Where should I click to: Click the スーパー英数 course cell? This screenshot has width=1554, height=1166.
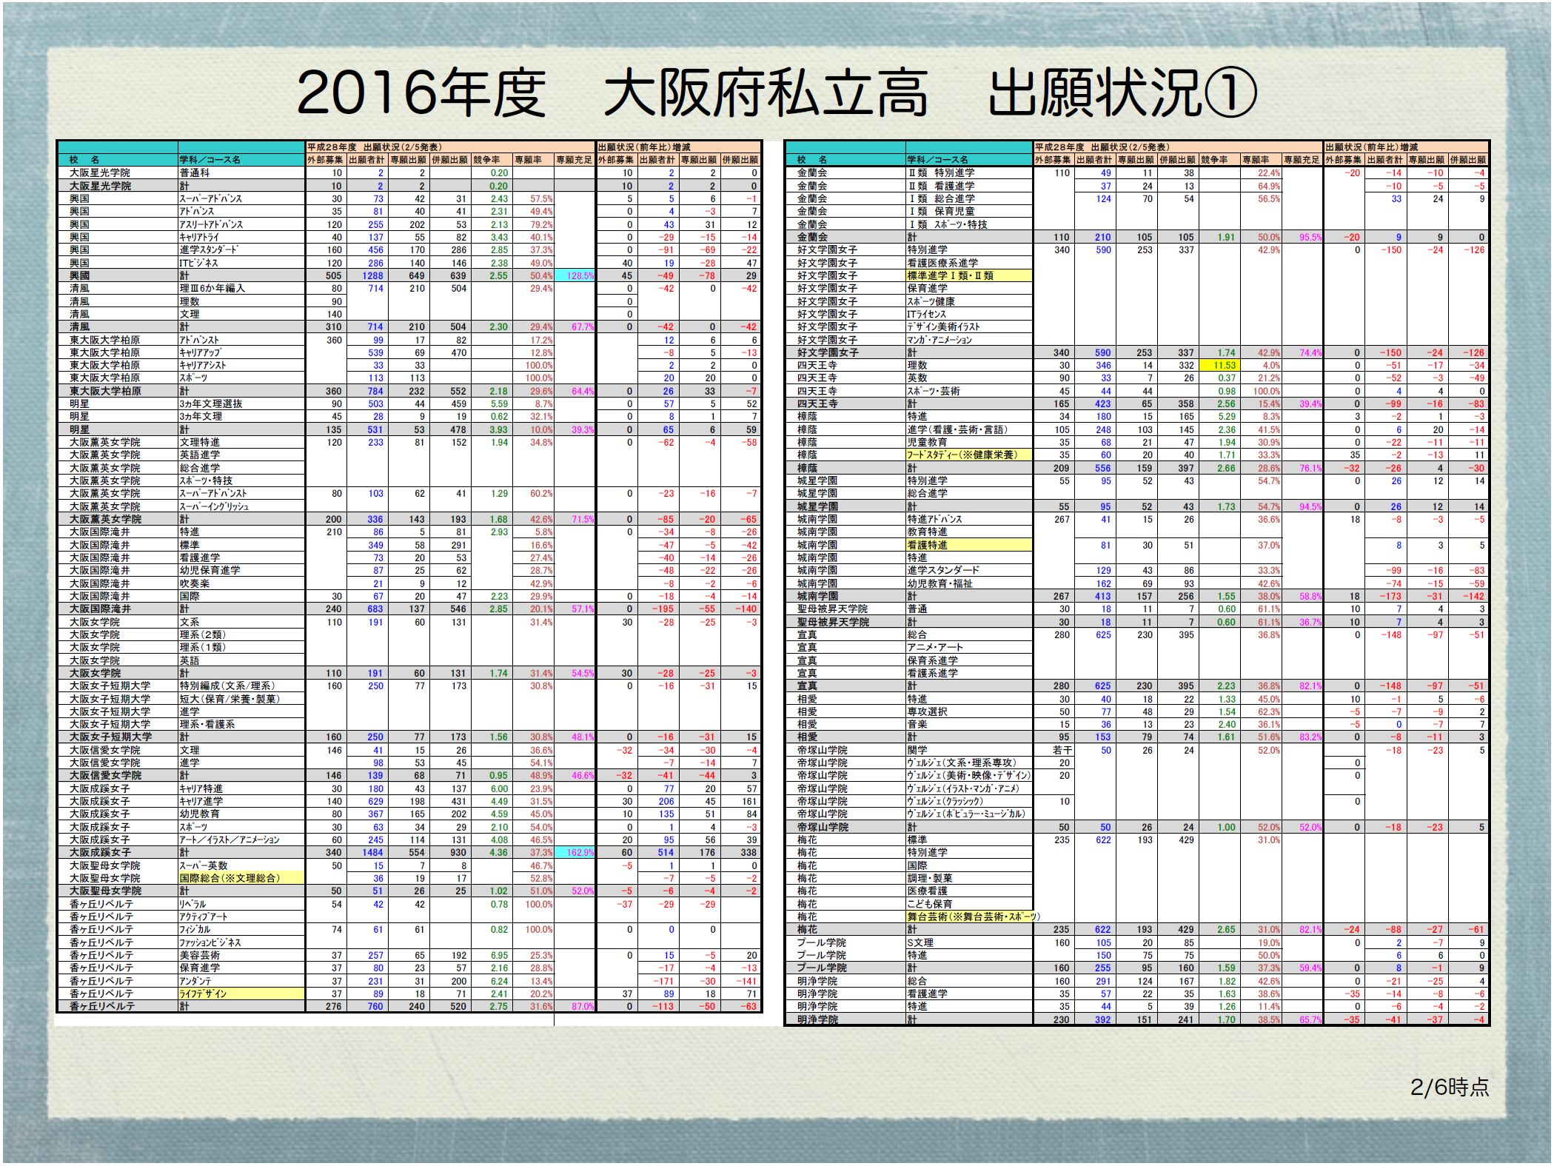pyautogui.click(x=241, y=865)
